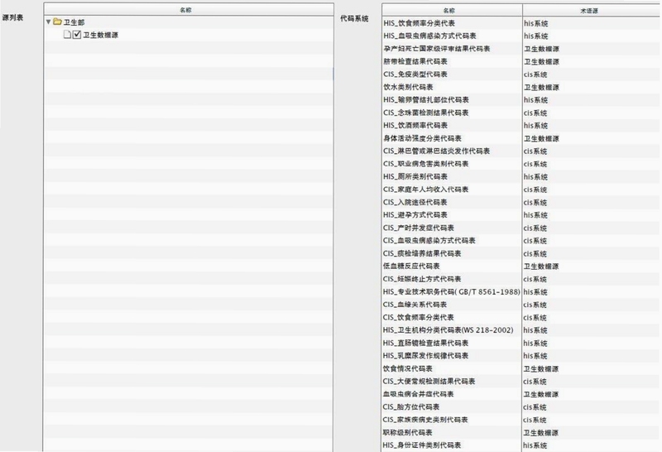Select row CIS_入院途径代码表

(521, 202)
